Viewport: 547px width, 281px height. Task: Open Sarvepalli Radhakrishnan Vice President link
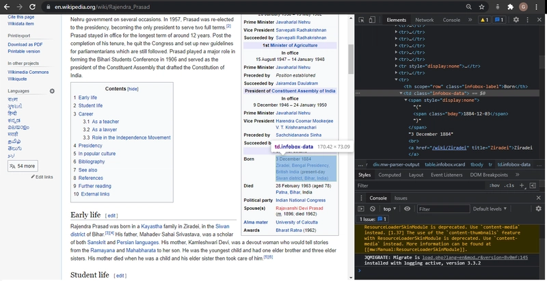(x=301, y=30)
